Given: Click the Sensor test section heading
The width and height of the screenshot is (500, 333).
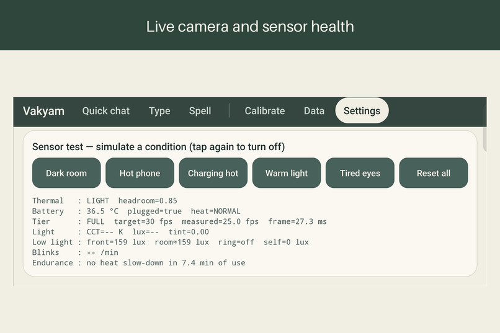Looking at the screenshot, I should tap(158, 147).
